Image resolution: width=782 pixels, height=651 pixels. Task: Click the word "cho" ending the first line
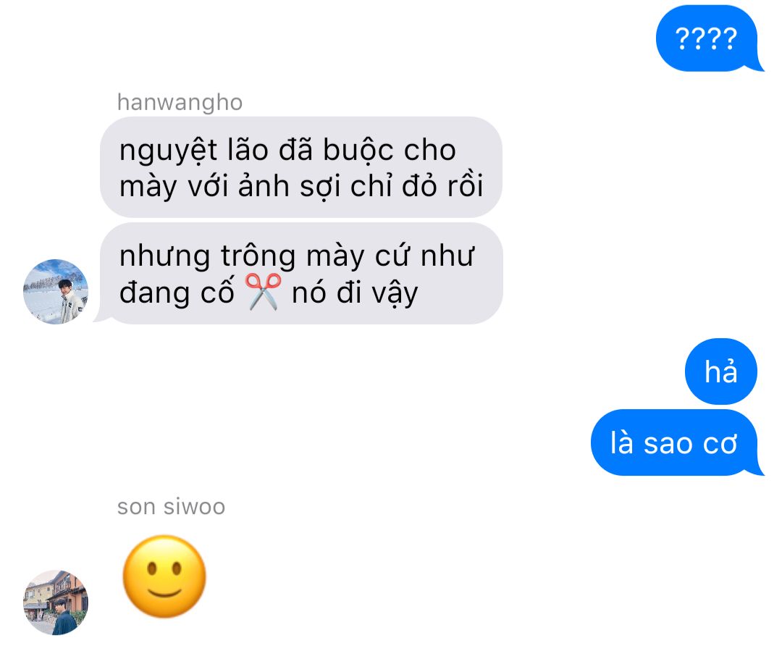point(430,150)
